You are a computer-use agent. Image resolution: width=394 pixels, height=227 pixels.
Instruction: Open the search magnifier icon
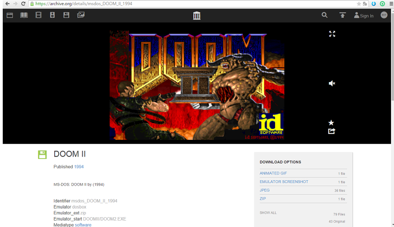324,15
